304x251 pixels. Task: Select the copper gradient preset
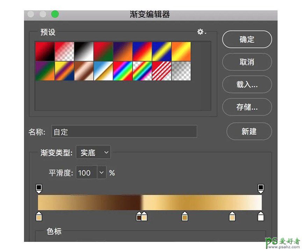tap(84, 71)
